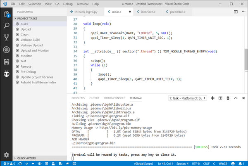The image size is (248, 166).
Task: Open terminal selector dropdown
Action: (187, 98)
